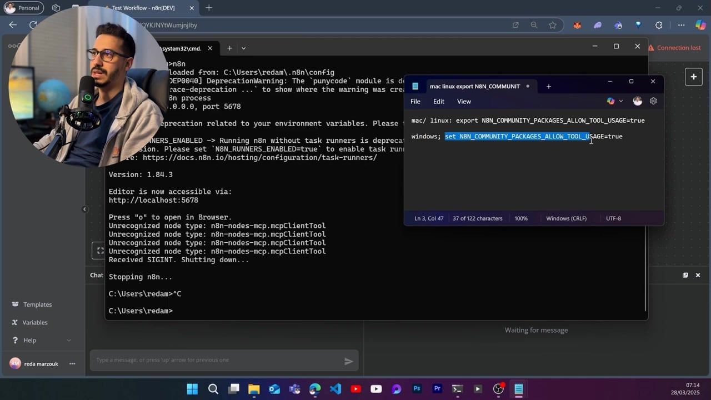This screenshot has width=711, height=400.
Task: Send the chat message with the arrow
Action: click(x=348, y=361)
